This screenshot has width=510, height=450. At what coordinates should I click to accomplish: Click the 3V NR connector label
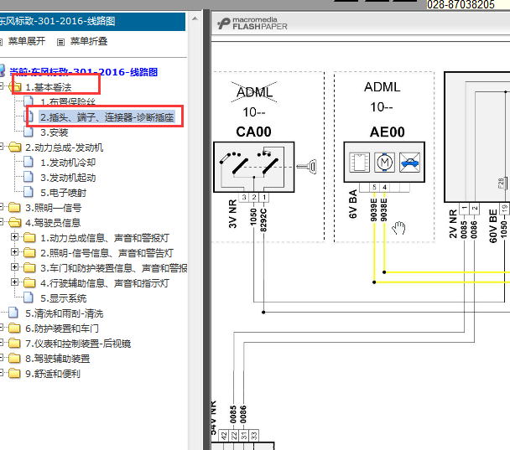[x=232, y=215]
